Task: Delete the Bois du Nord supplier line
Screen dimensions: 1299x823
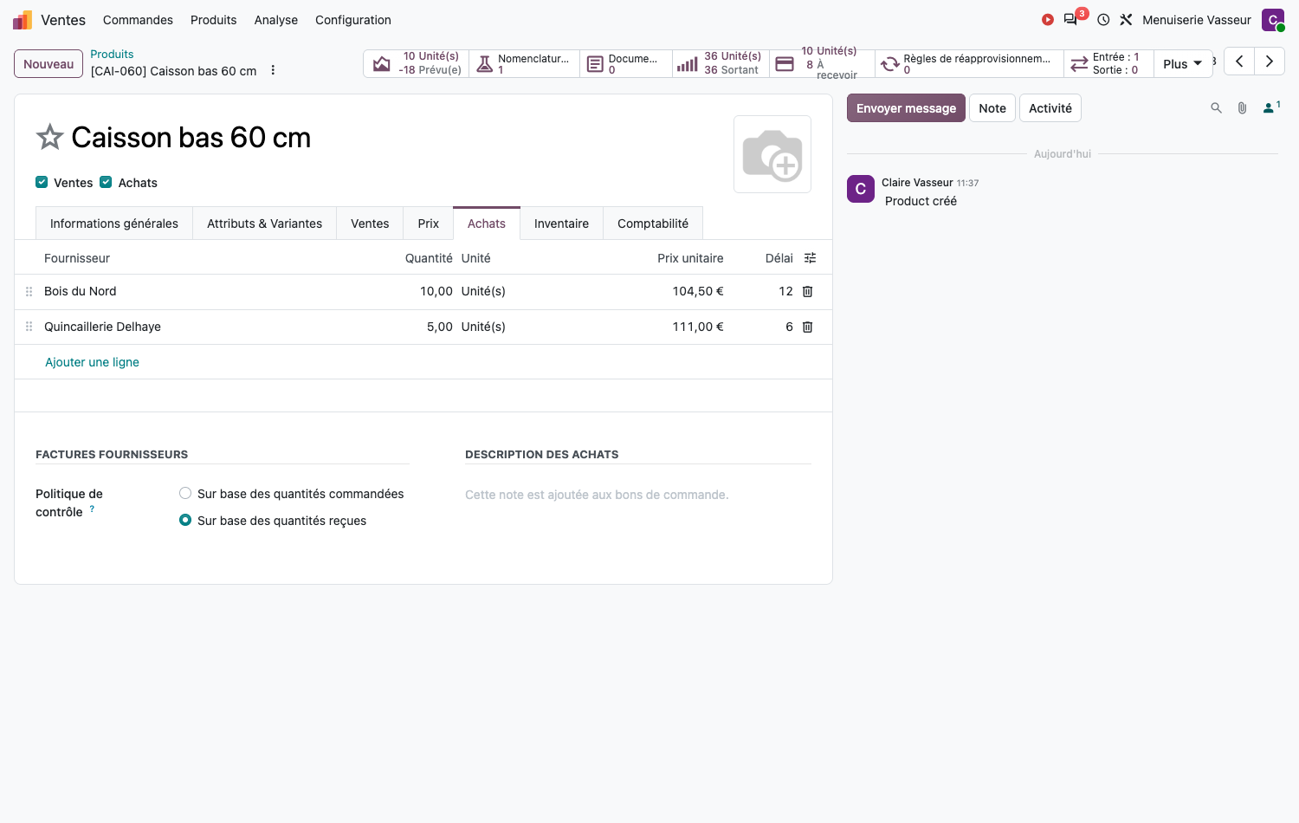Action: [807, 291]
